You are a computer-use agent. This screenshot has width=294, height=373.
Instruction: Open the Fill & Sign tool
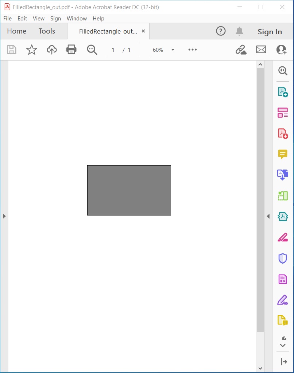(x=283, y=300)
